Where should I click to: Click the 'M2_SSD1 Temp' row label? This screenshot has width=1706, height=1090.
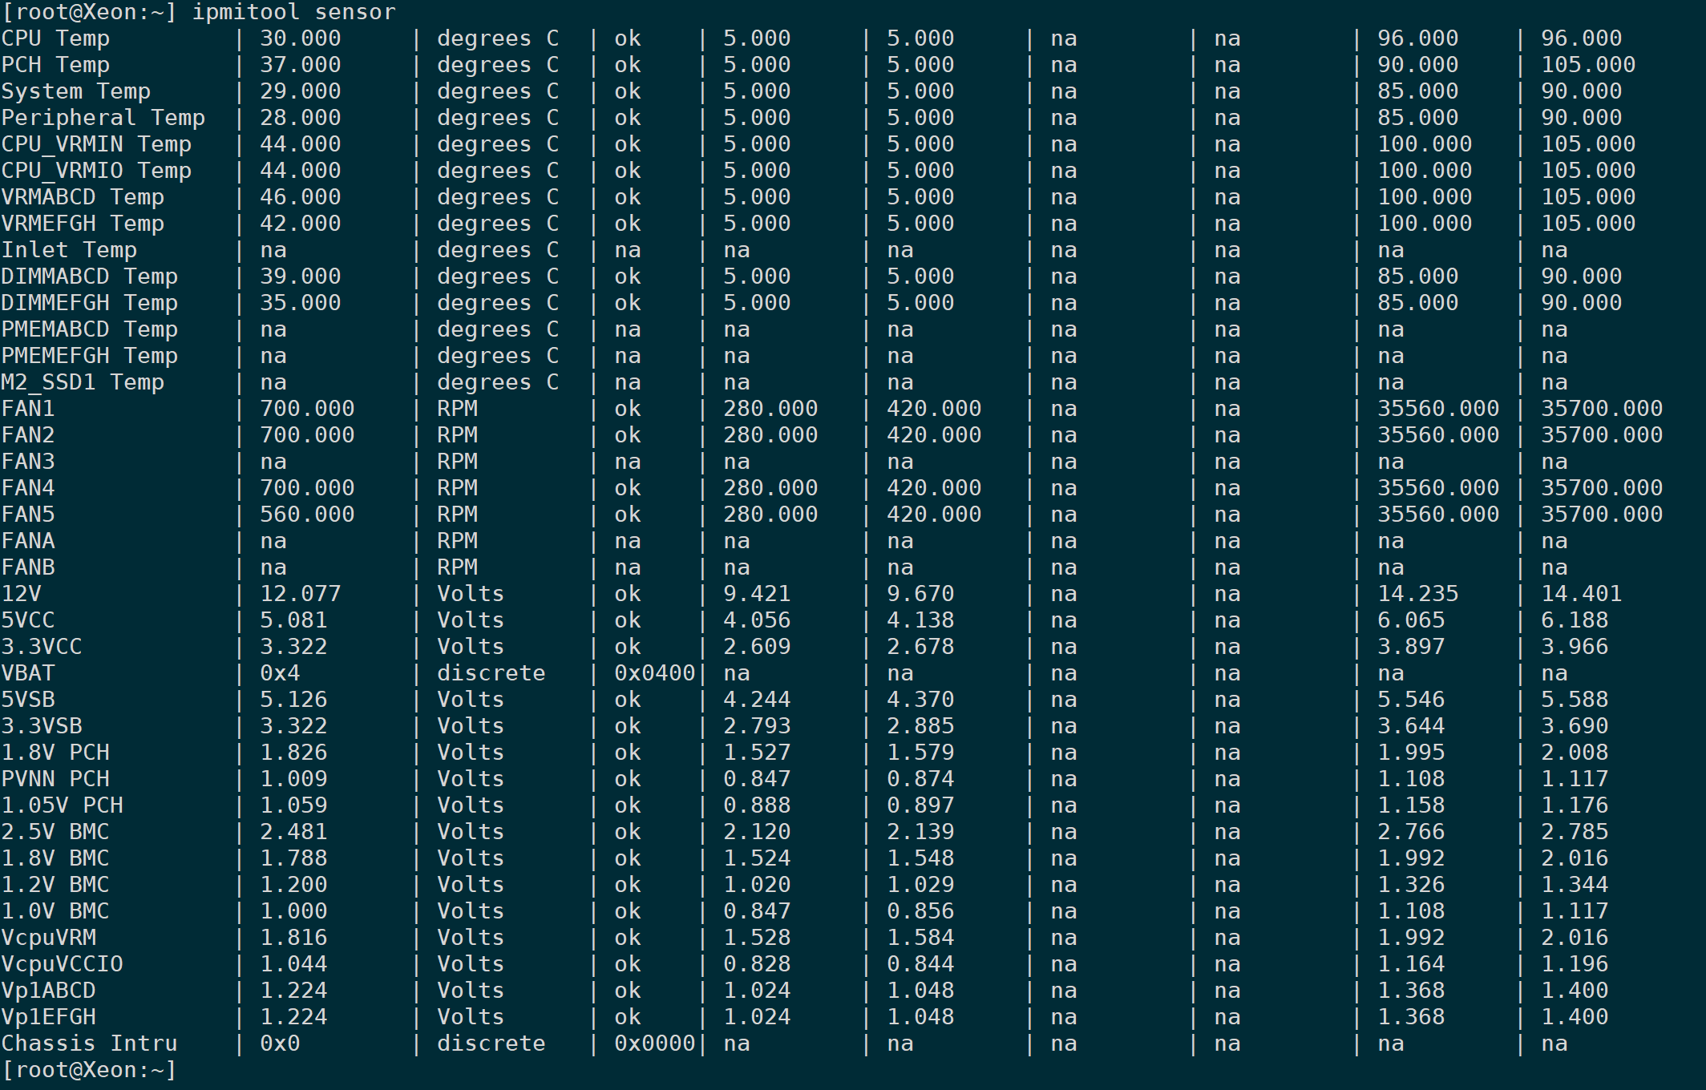tap(83, 382)
